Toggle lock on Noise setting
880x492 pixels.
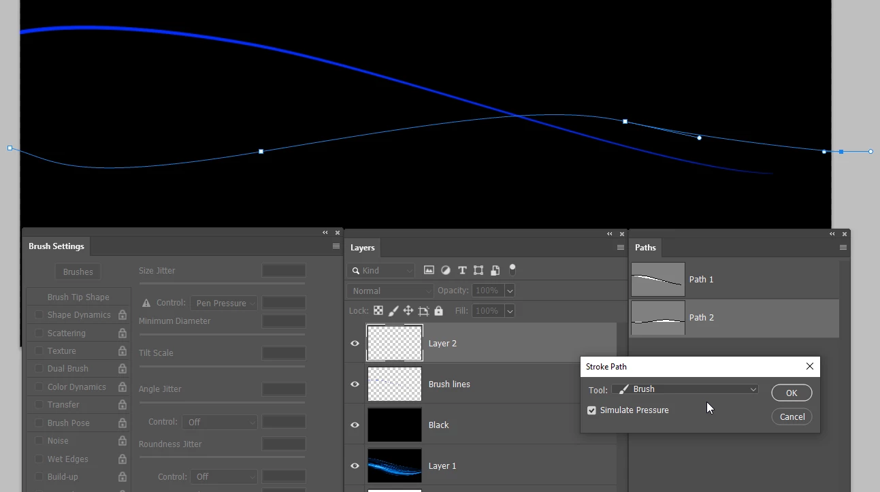coord(123,441)
